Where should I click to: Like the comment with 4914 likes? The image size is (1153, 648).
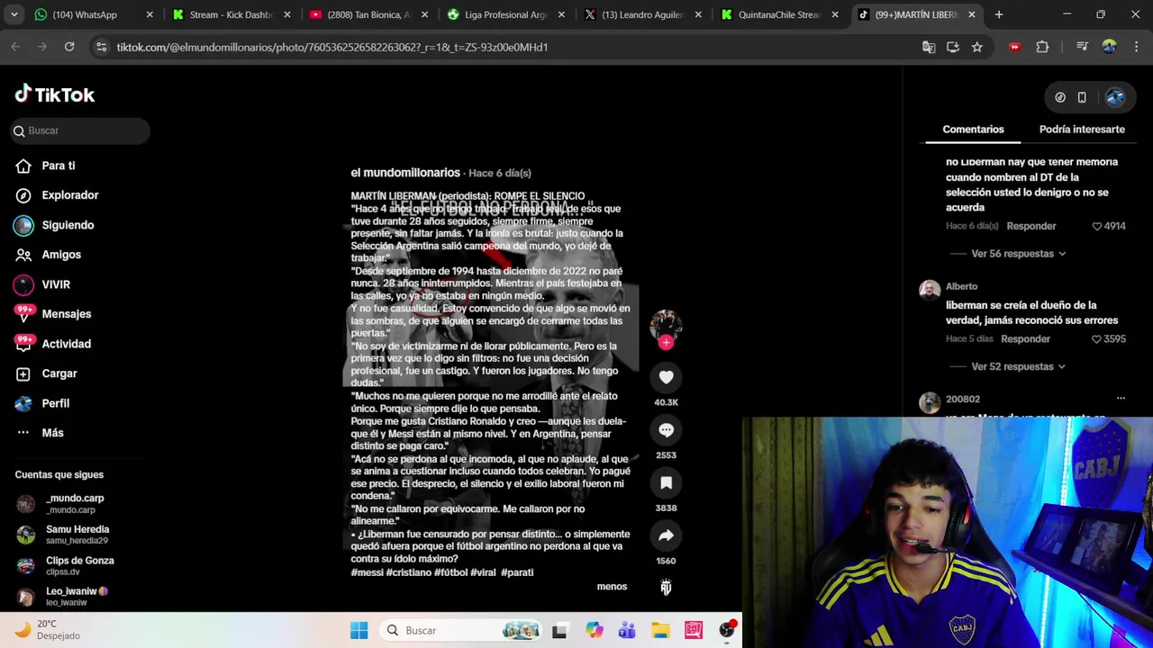1097,226
